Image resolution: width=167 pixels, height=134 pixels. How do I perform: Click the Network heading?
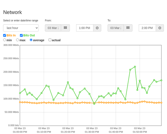click(12, 12)
